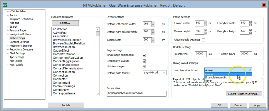This screenshot has height=111, width=269.
Task: Select CauseEffect in templates list
Action: pos(61,51)
